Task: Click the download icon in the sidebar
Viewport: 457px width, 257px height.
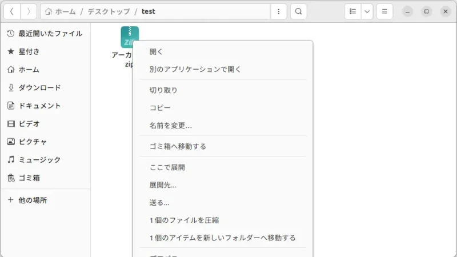Action: (x=11, y=88)
